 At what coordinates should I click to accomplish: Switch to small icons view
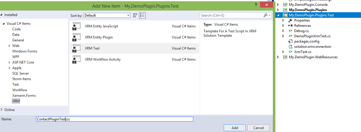[135, 15]
